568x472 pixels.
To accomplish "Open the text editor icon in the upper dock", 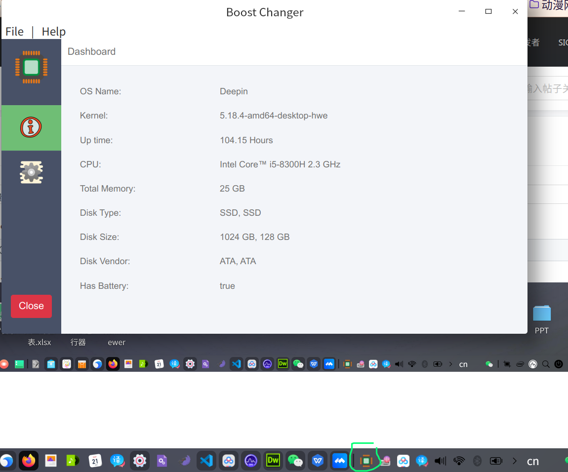I will pyautogui.click(x=36, y=364).
